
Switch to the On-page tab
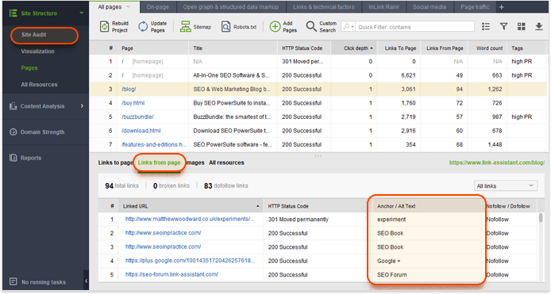pos(157,7)
